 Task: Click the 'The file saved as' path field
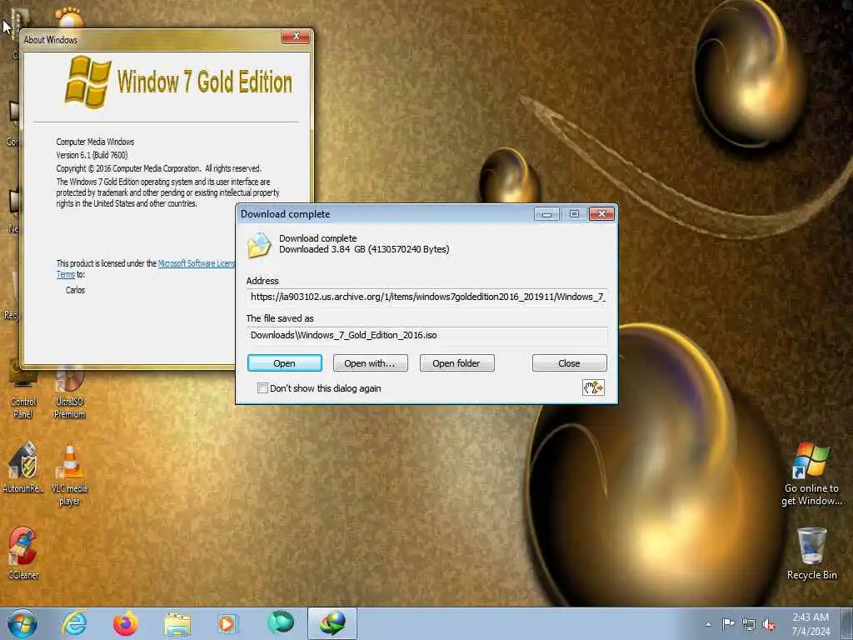[x=427, y=335]
